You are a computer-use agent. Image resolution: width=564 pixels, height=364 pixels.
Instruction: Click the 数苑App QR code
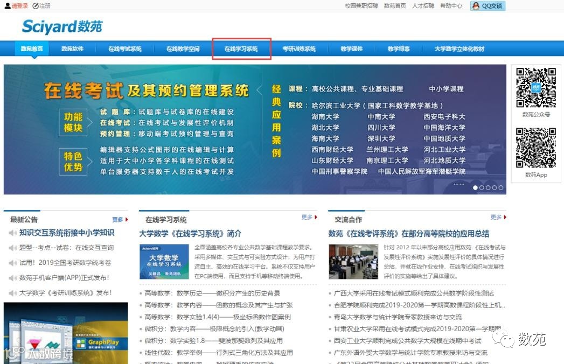click(x=536, y=148)
